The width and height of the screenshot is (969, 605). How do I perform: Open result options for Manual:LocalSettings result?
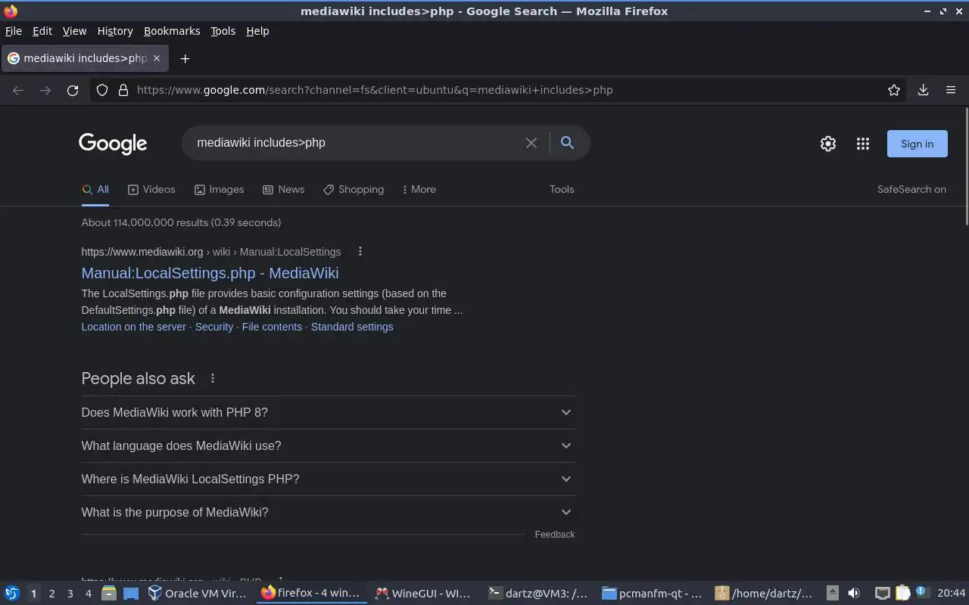(x=360, y=252)
